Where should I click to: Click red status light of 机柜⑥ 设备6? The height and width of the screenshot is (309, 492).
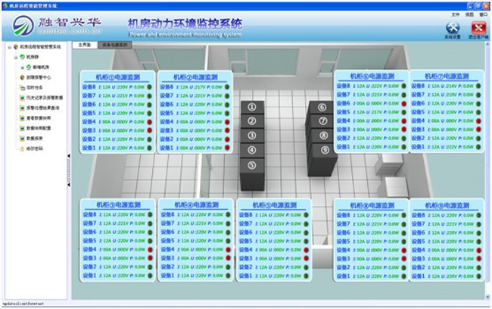[403, 103]
